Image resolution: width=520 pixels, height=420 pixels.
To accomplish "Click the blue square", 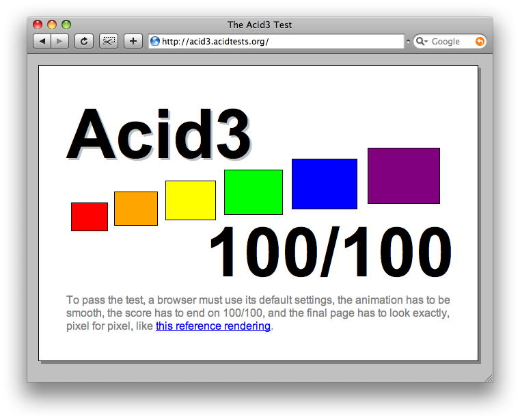I will 325,184.
